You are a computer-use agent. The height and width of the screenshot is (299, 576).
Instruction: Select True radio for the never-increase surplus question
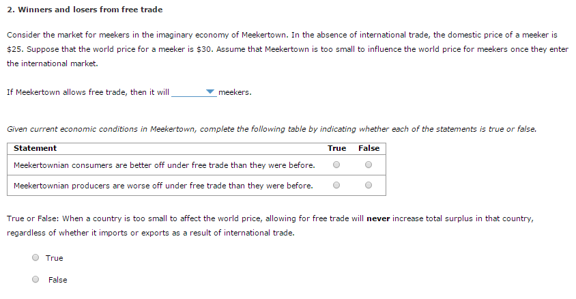pos(35,257)
